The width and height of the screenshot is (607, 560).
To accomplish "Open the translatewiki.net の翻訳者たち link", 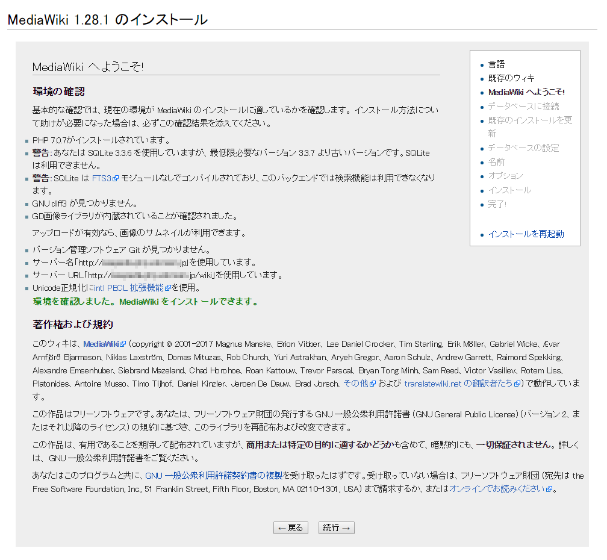I will 462,384.
